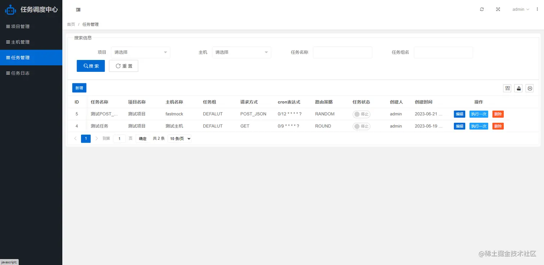The image size is (544, 265).
Task: Open the 主机 select dropdown
Action: tap(241, 52)
